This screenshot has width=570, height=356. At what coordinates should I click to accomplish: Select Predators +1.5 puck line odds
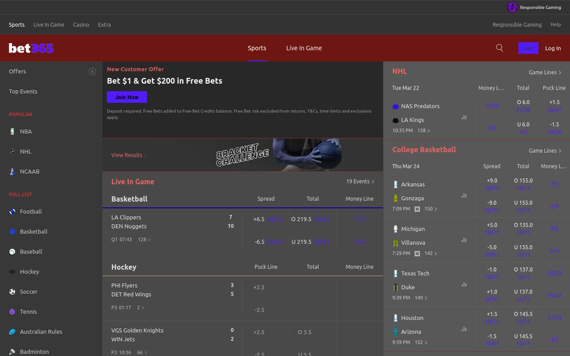tap(554, 106)
